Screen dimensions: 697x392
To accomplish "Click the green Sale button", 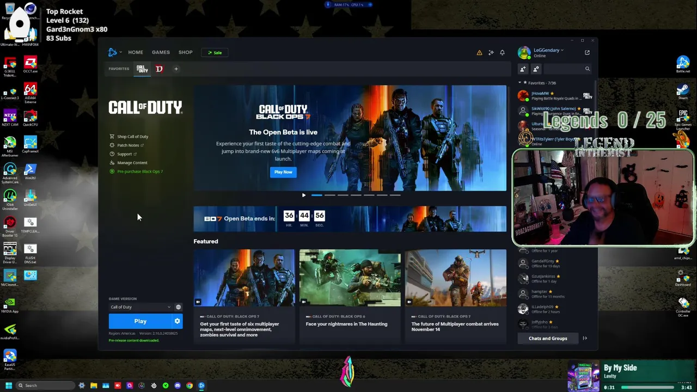I will 215,53.
